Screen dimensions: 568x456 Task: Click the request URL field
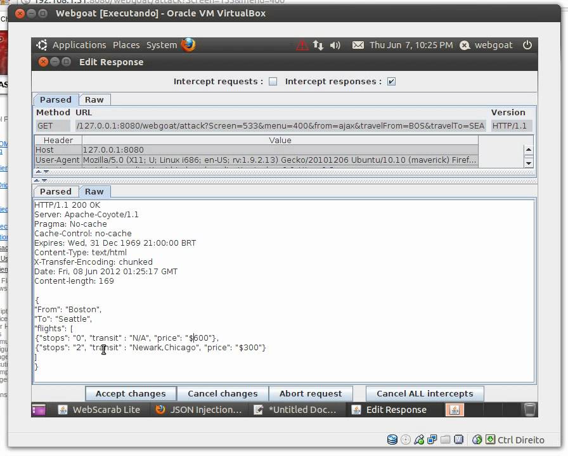pyautogui.click(x=280, y=126)
